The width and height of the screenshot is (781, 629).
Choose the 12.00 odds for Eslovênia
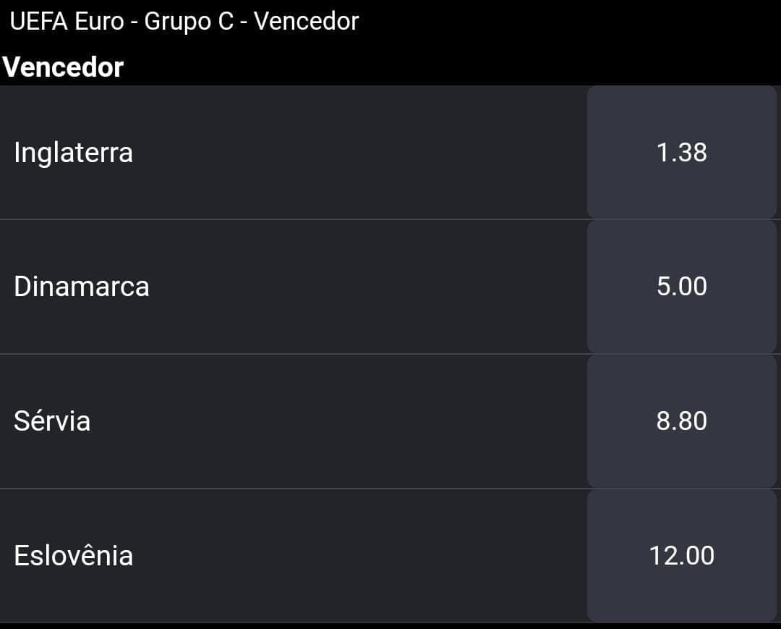point(681,555)
